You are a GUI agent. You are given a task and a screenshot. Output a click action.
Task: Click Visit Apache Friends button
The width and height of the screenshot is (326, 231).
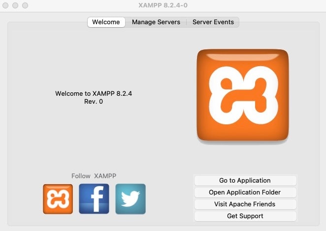[245, 204]
